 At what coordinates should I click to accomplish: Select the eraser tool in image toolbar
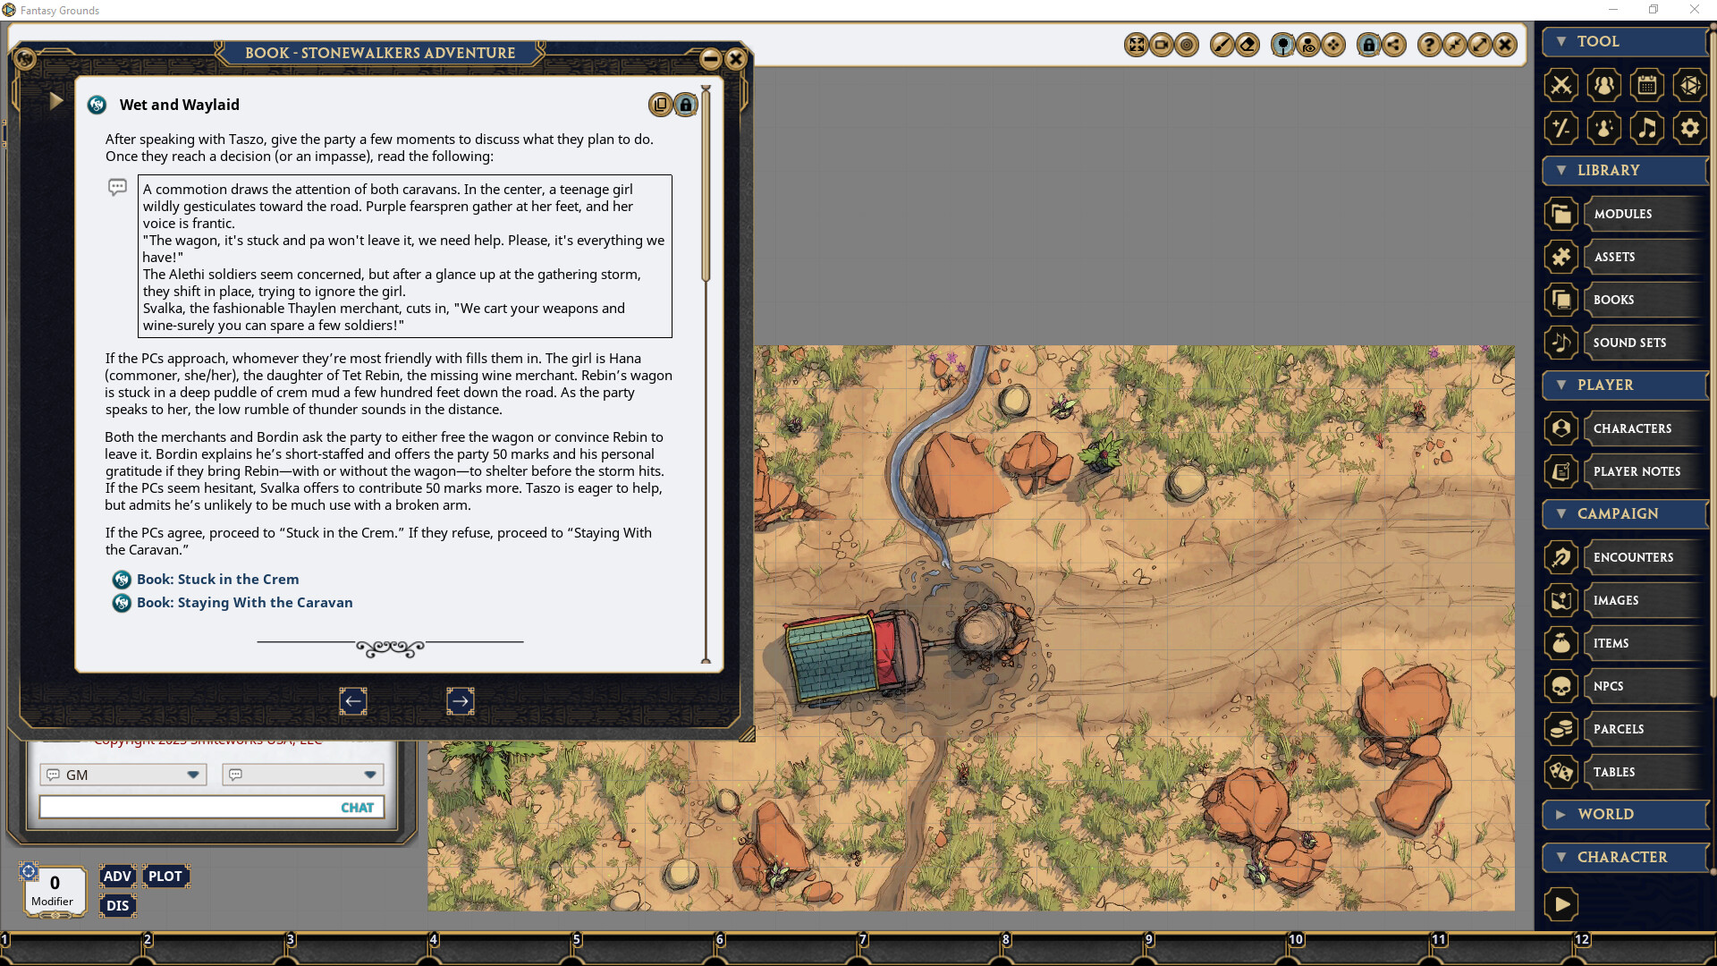(x=1248, y=45)
